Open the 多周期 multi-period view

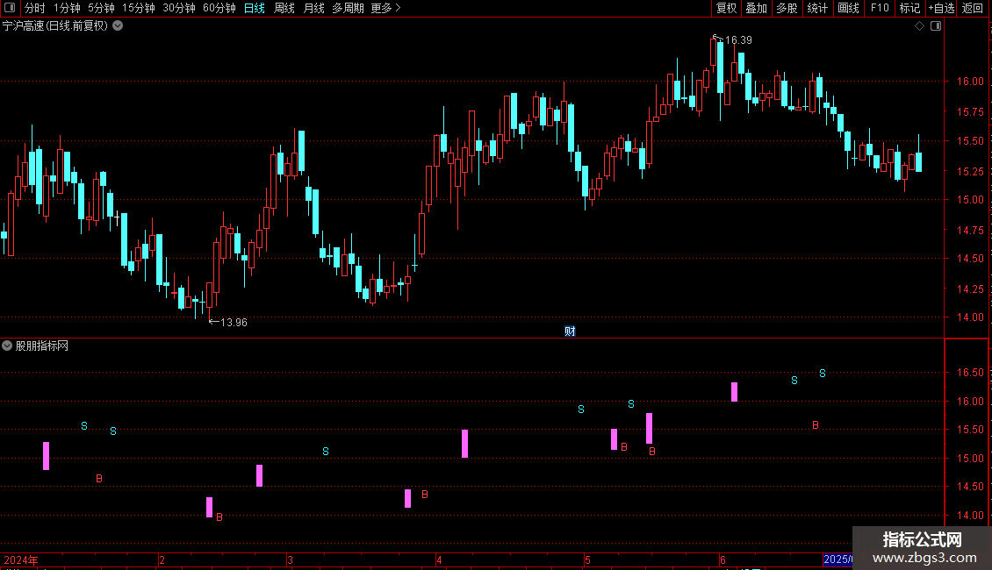pyautogui.click(x=348, y=8)
